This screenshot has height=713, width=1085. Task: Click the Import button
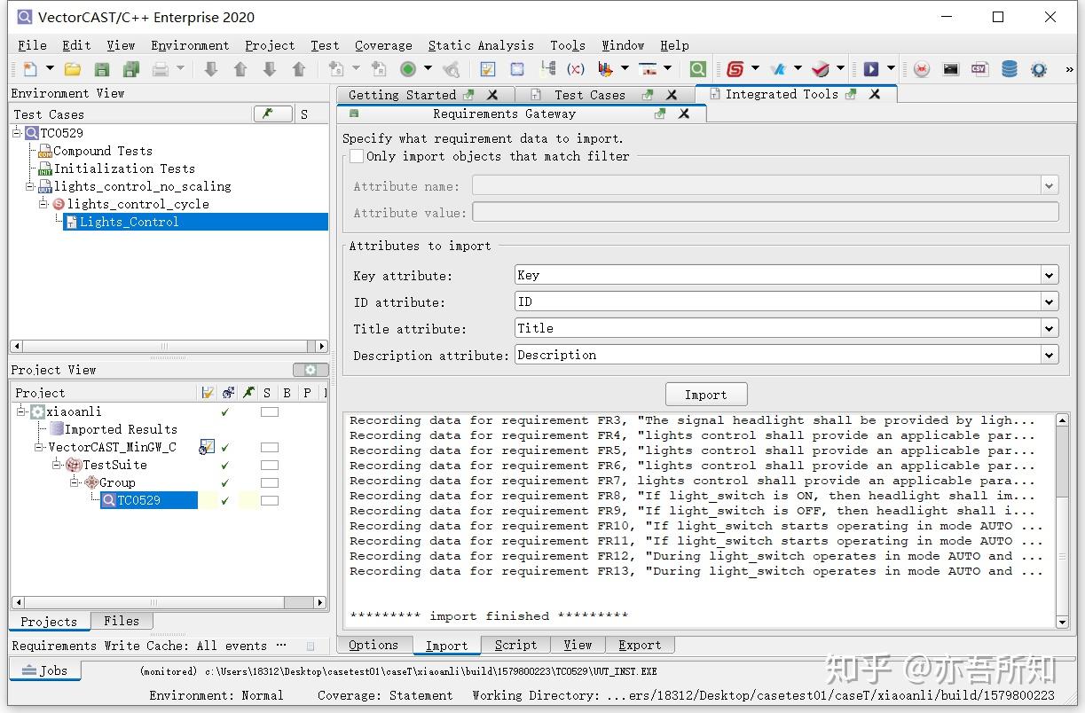(706, 395)
